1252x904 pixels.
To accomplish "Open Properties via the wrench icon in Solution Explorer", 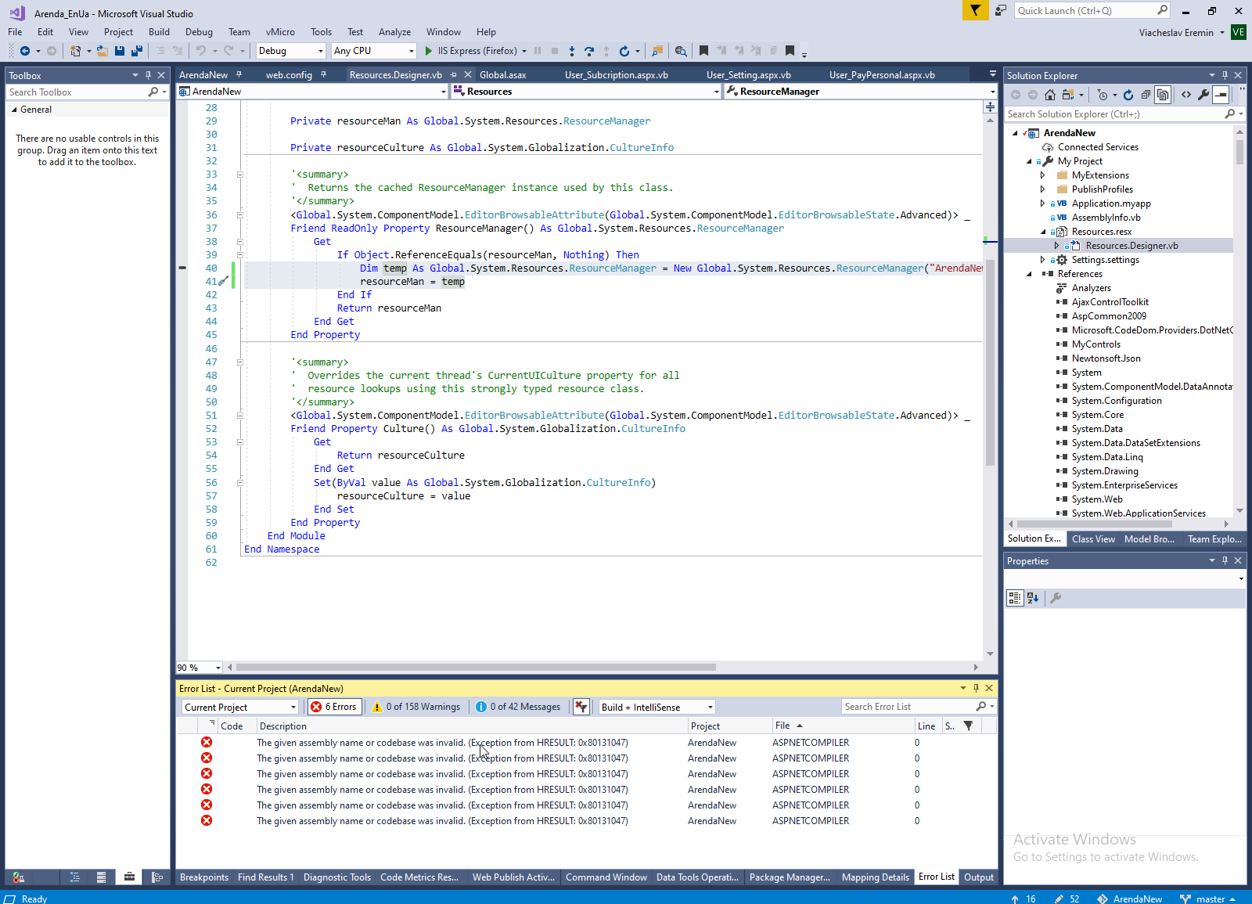I will tap(1203, 95).
